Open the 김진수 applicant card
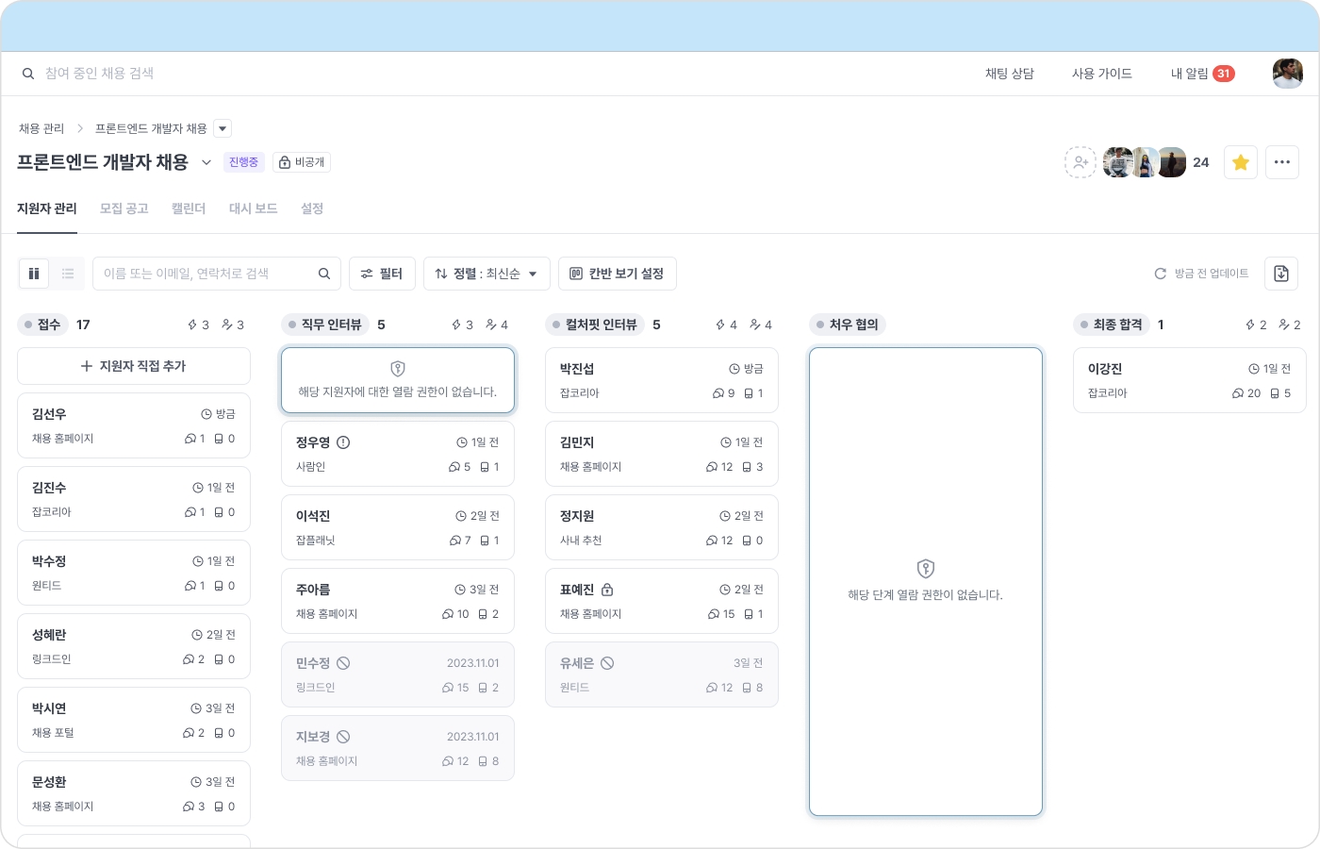Viewport: 1320px width, 849px height. [x=134, y=499]
